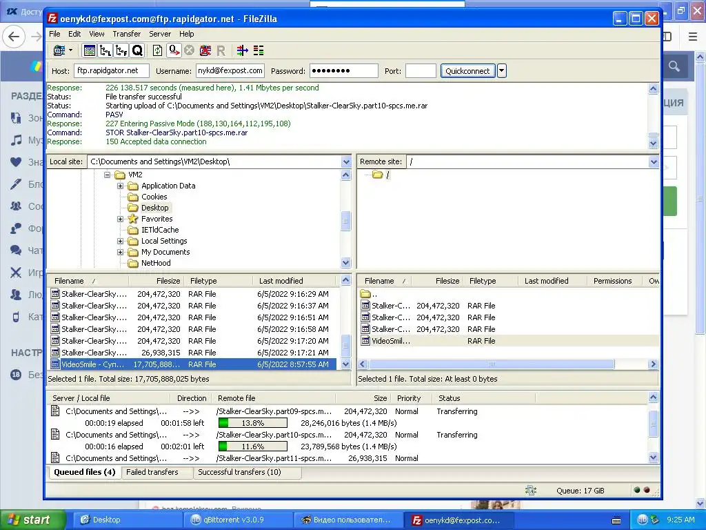Click the browser search magnifier icon

click(674, 66)
